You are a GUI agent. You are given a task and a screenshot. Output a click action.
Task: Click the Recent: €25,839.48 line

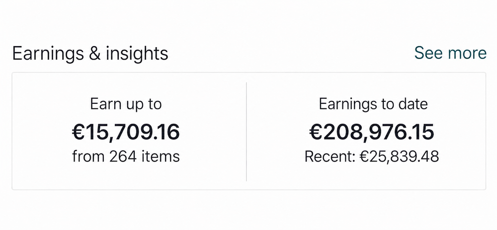pyautogui.click(x=371, y=156)
